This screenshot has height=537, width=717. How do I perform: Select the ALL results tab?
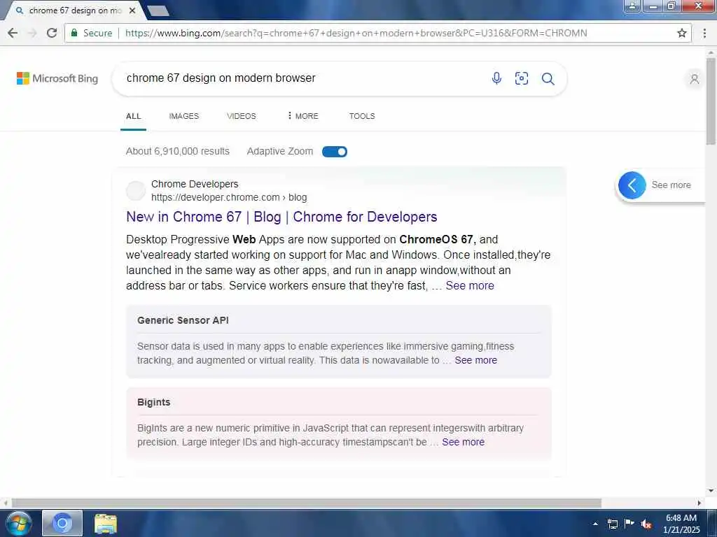(x=134, y=116)
